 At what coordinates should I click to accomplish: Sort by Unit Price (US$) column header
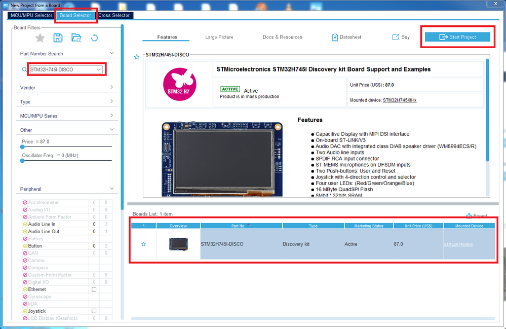click(x=418, y=226)
